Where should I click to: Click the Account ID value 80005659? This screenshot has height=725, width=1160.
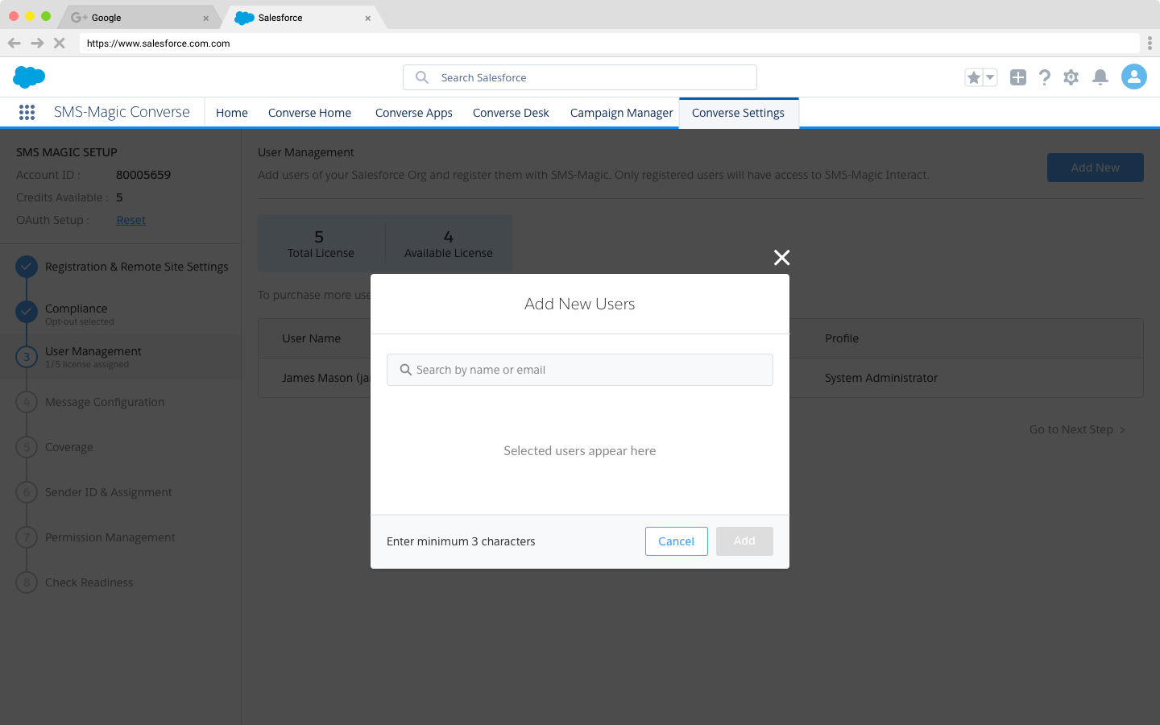[143, 175]
